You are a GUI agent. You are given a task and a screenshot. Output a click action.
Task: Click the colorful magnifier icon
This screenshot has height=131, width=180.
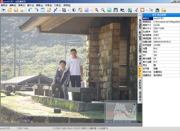pyautogui.click(x=97, y=10)
